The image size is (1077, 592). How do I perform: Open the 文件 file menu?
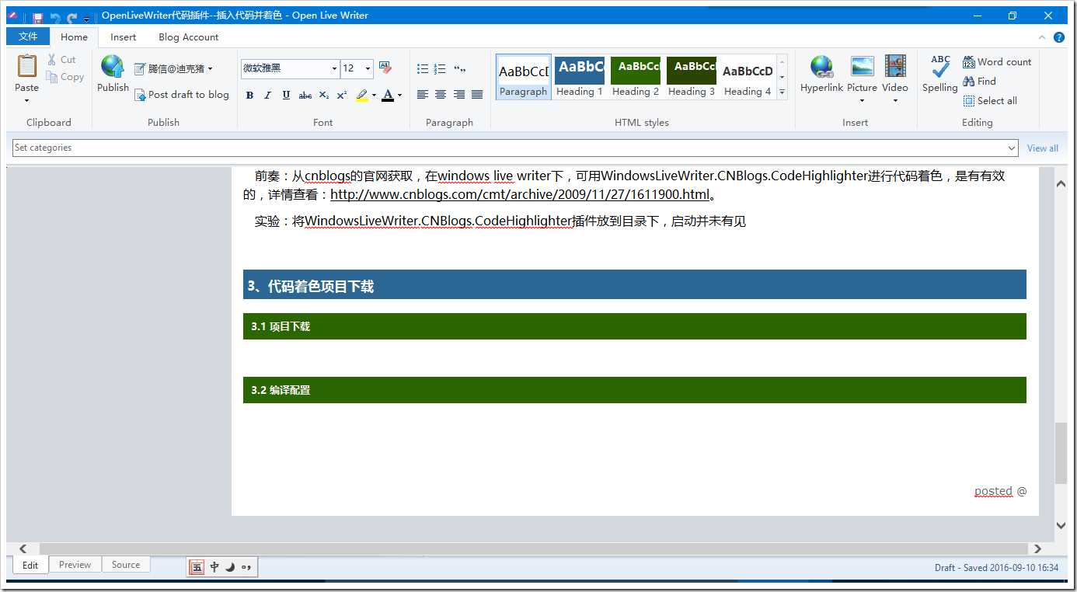click(x=28, y=37)
